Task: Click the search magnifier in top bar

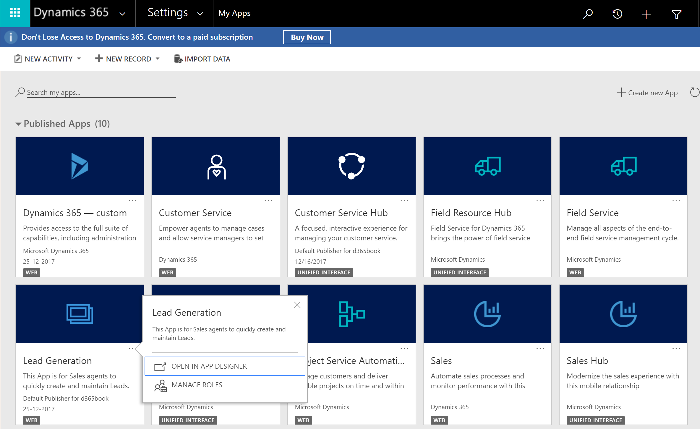Action: pyautogui.click(x=588, y=14)
